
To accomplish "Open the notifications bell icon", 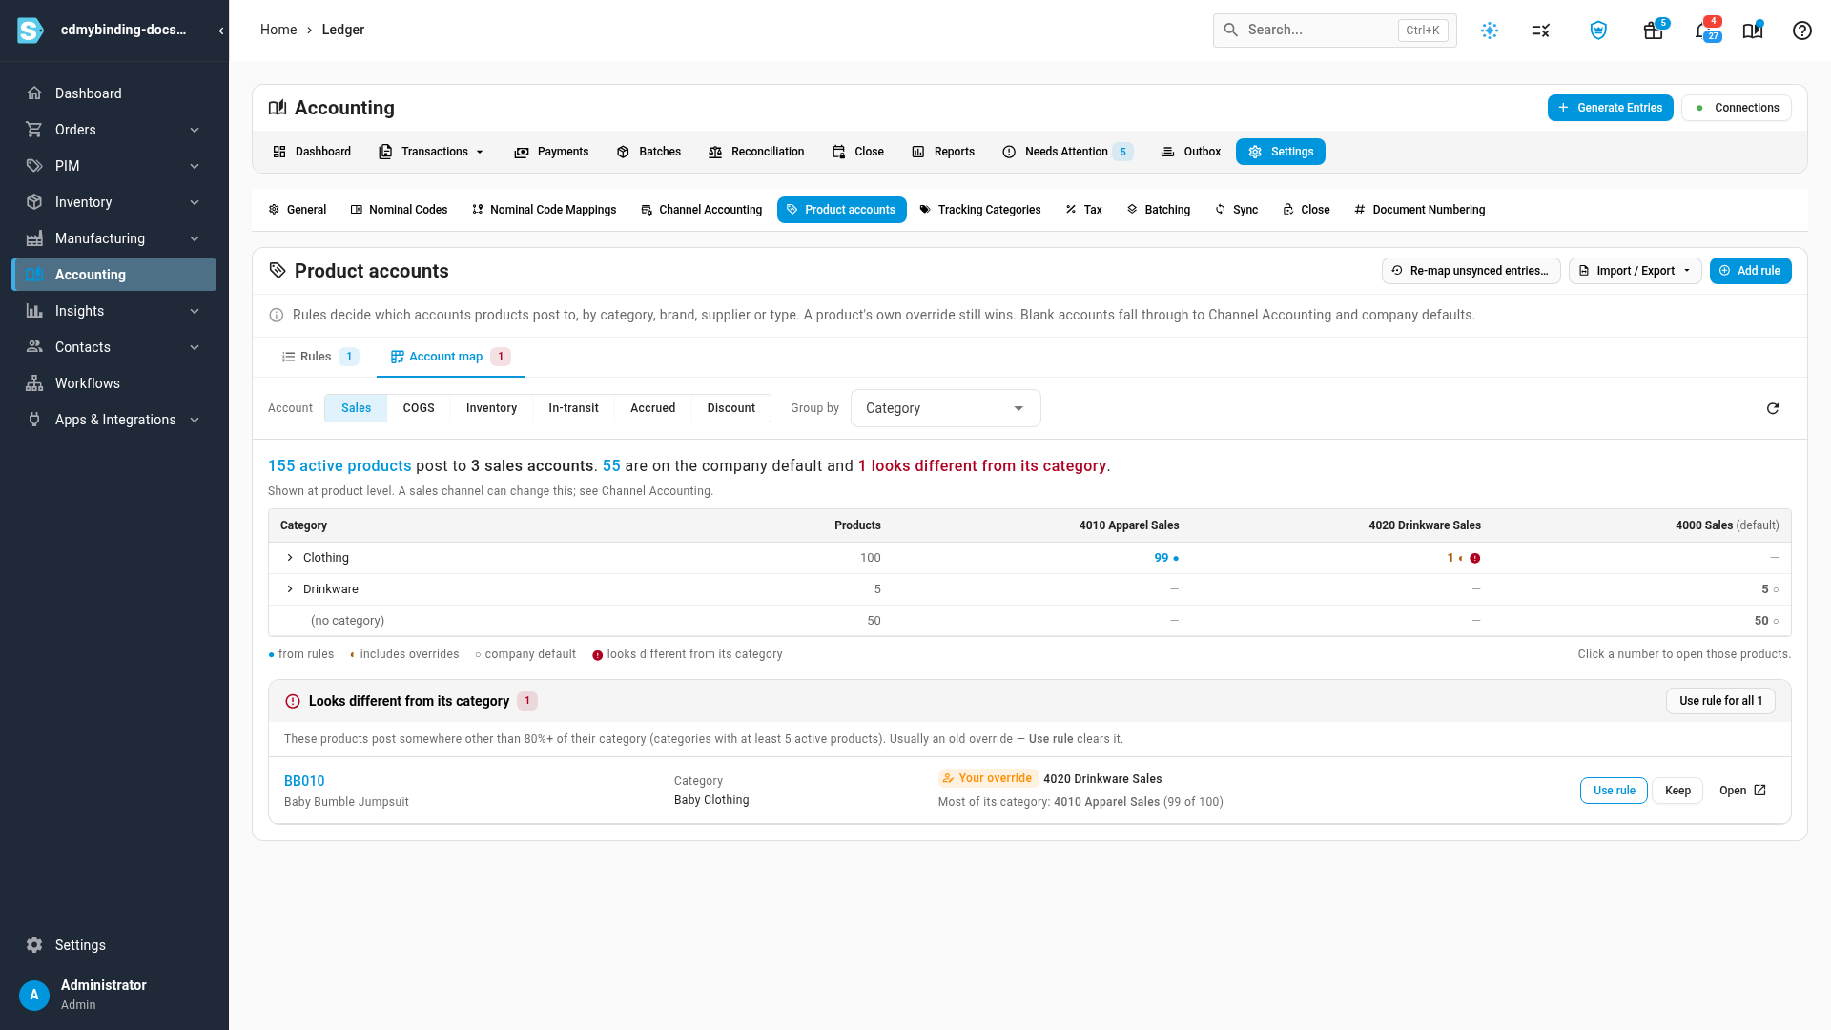I will point(1704,31).
